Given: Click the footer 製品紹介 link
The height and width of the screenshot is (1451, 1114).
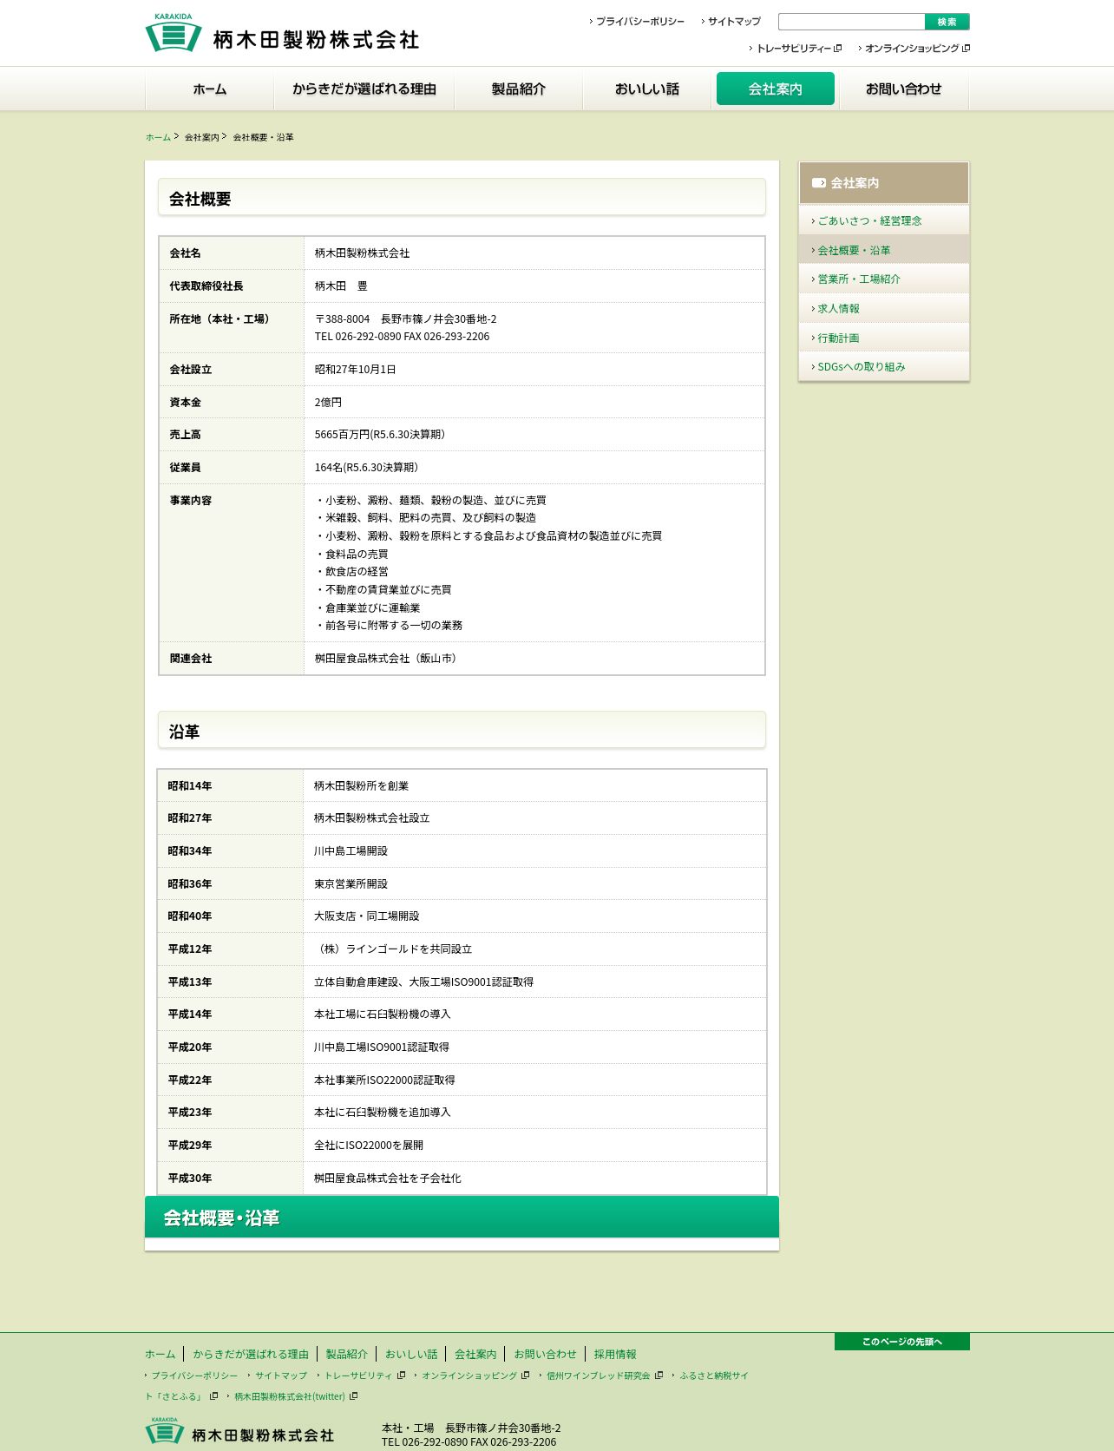Looking at the screenshot, I should (x=347, y=1354).
